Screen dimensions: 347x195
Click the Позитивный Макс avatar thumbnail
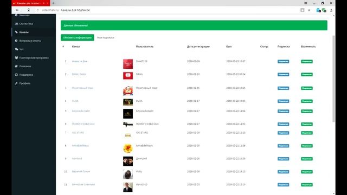click(x=128, y=90)
